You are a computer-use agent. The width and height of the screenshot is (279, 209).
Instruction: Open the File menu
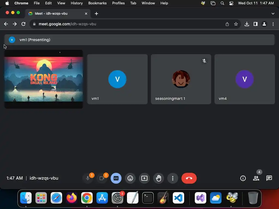pyautogui.click(x=37, y=3)
